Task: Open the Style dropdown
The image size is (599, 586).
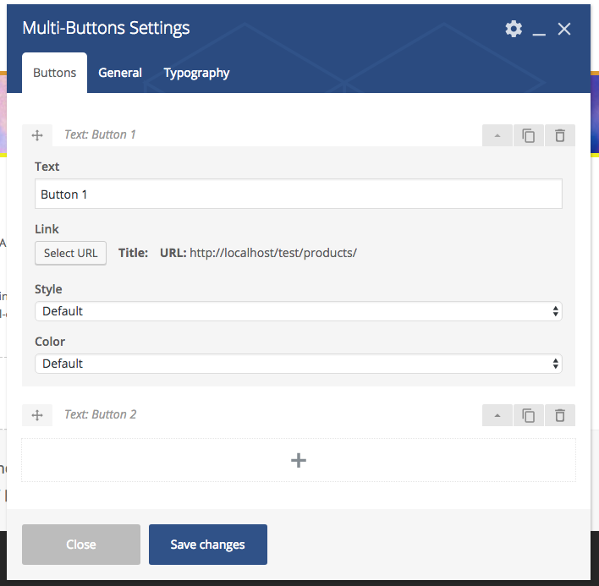Action: [298, 311]
